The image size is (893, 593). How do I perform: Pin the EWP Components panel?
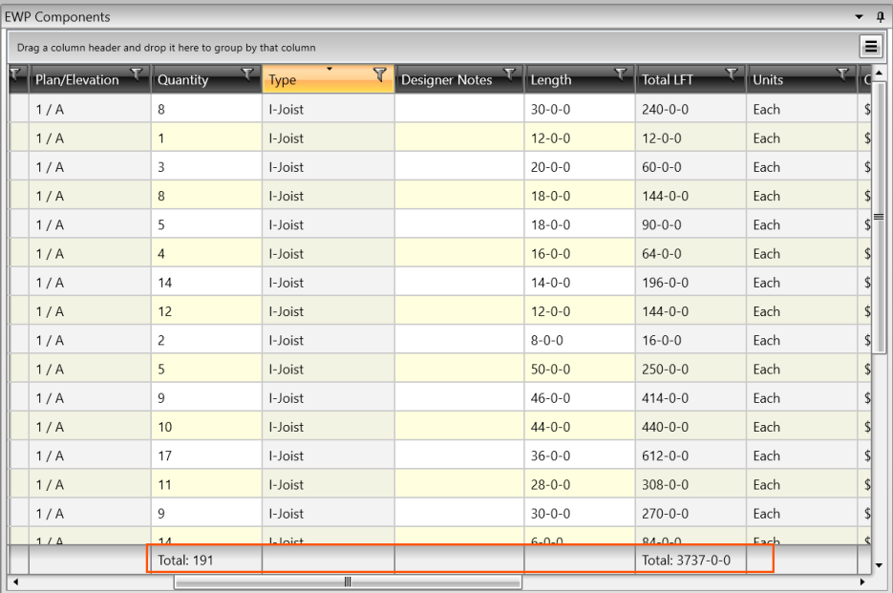(881, 16)
